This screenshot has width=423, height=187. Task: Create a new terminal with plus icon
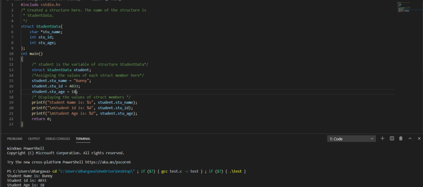[x=382, y=138]
